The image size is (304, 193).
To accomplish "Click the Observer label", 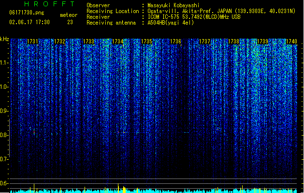I will click(98, 5).
